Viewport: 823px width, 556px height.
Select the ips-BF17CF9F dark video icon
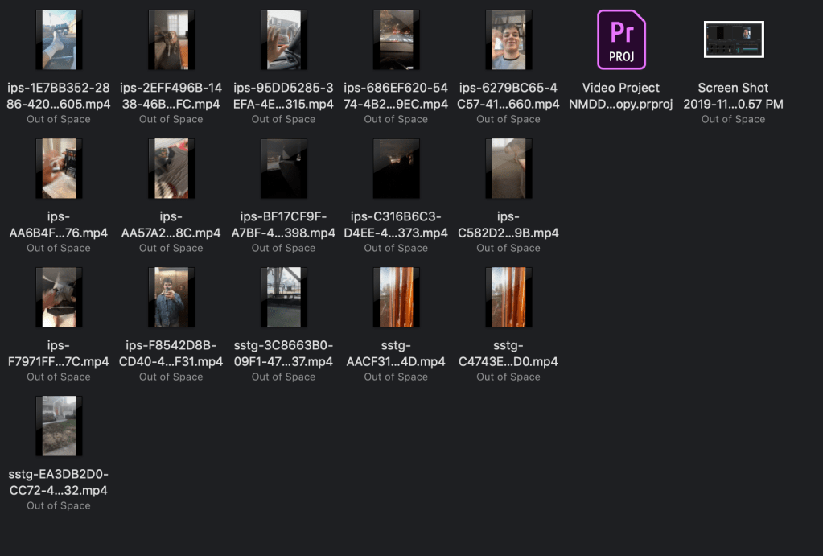point(283,169)
